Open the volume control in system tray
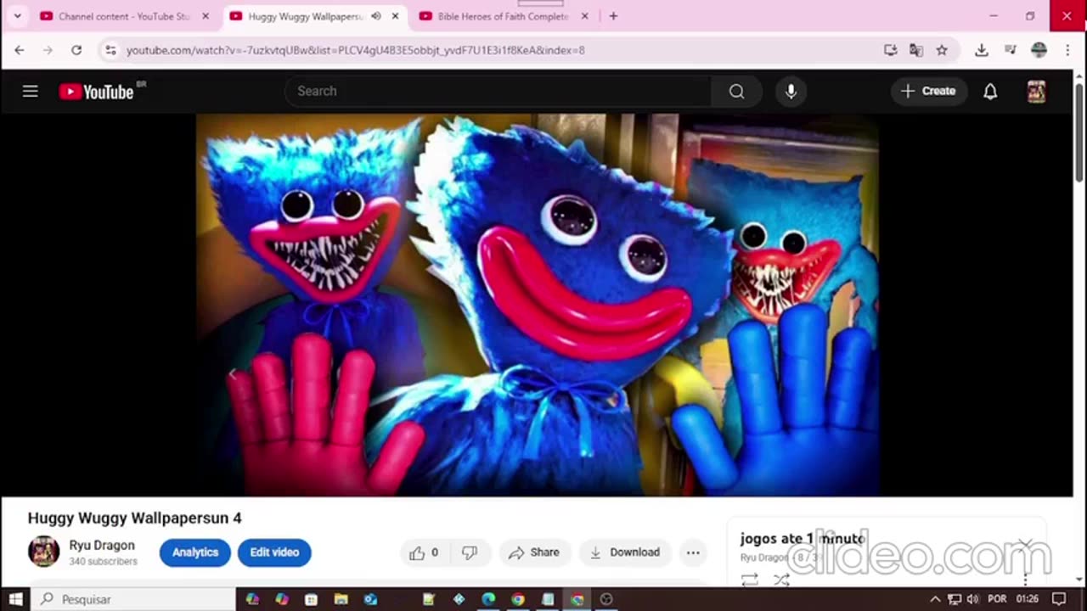1087x611 pixels. point(973,599)
